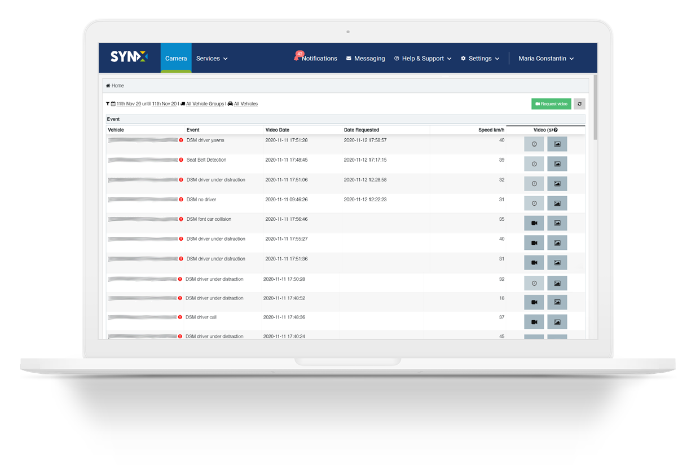Click the green Request video button
This screenshot has width=700, height=468.
pos(551,104)
